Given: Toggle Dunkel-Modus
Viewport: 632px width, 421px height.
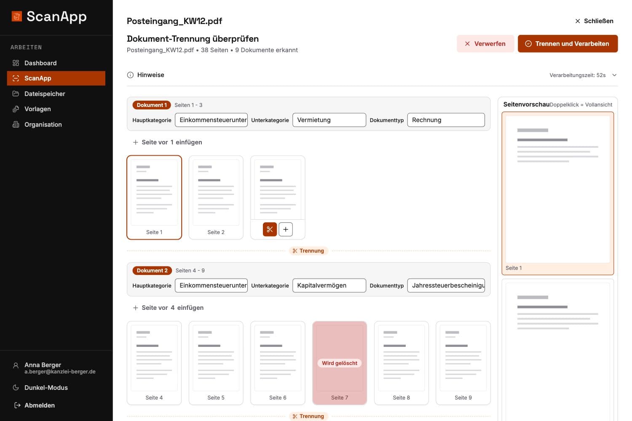Looking at the screenshot, I should [x=56, y=388].
